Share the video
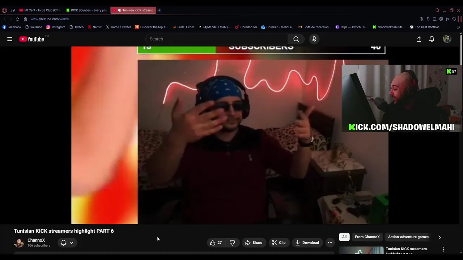This screenshot has width=463, height=260. 253,243
